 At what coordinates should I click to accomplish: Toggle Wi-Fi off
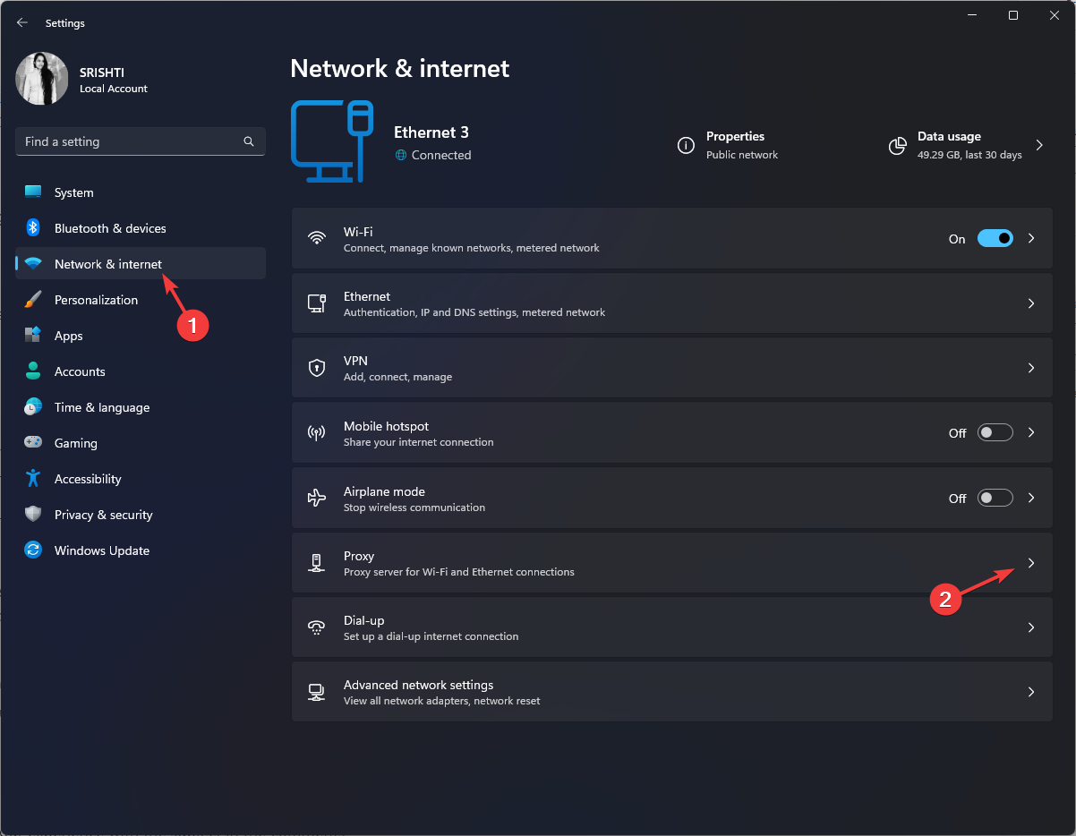coord(995,238)
